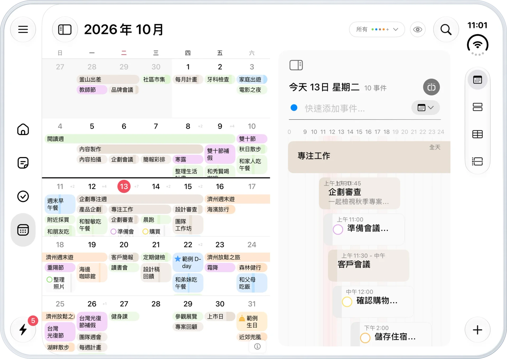Click hour 12 on the day timeline
The width and height of the screenshot is (507, 359).
click(x=332, y=132)
